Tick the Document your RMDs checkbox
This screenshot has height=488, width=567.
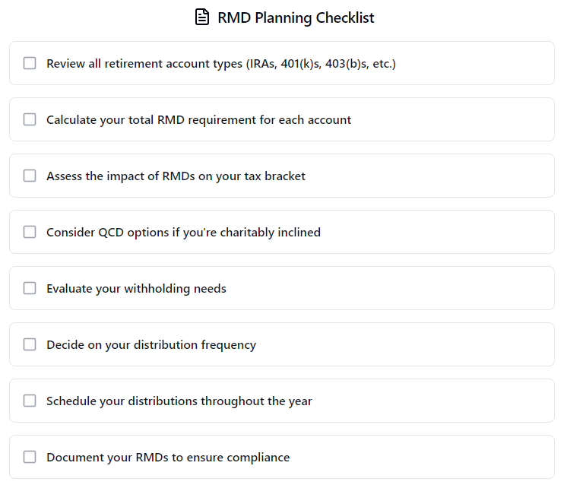tap(30, 457)
